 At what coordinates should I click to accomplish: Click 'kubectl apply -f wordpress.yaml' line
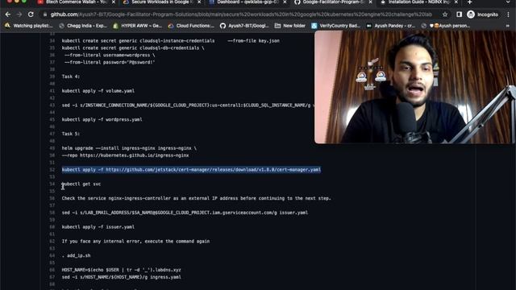point(102,119)
